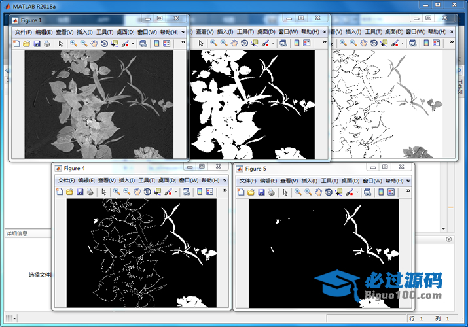The image size is (468, 327).
Task: Open file icon in Figure 1 toolbar
Action: pos(27,44)
